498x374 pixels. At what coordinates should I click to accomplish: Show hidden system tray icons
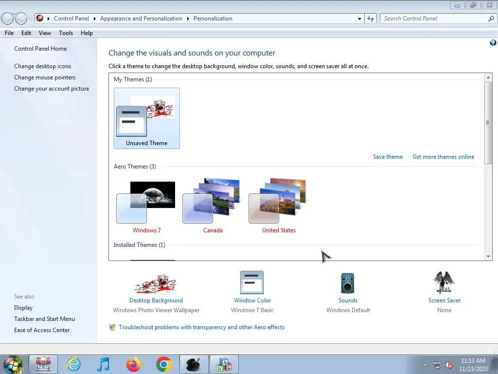(x=425, y=365)
